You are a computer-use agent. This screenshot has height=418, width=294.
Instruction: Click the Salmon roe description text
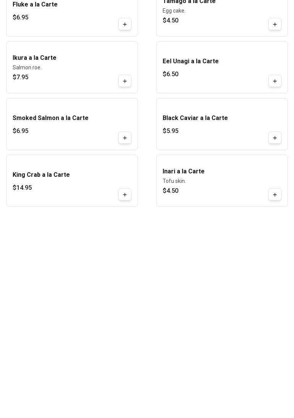pos(27,68)
